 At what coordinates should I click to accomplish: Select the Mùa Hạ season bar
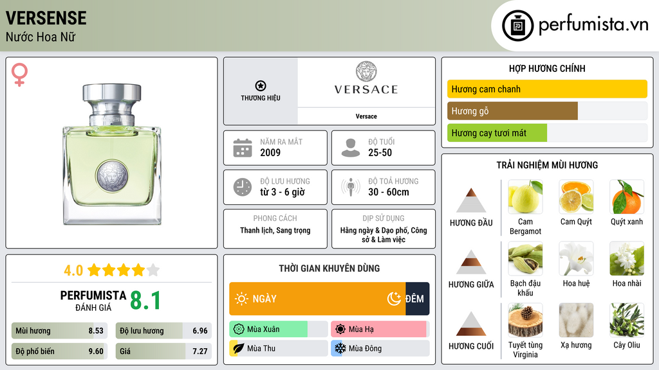(x=379, y=330)
